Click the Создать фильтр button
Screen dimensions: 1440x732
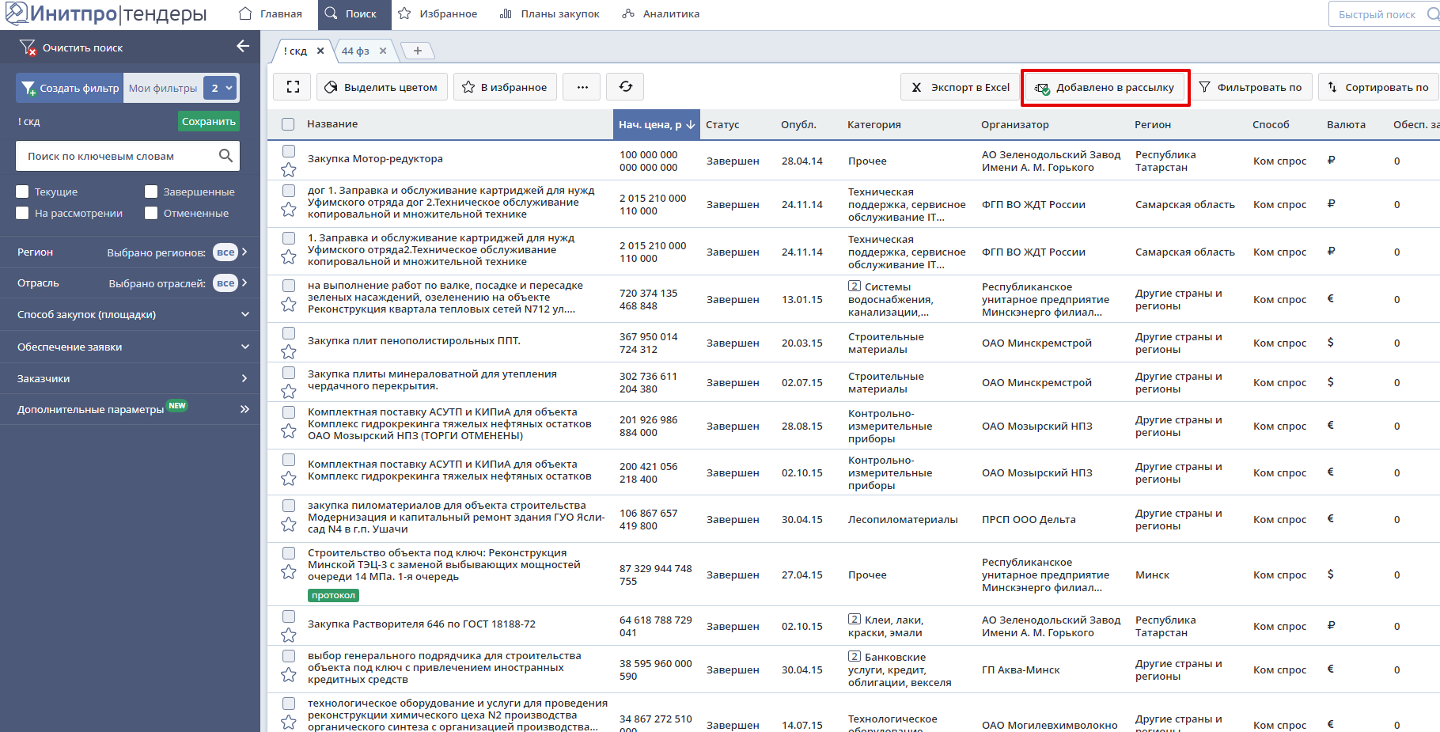pos(70,88)
